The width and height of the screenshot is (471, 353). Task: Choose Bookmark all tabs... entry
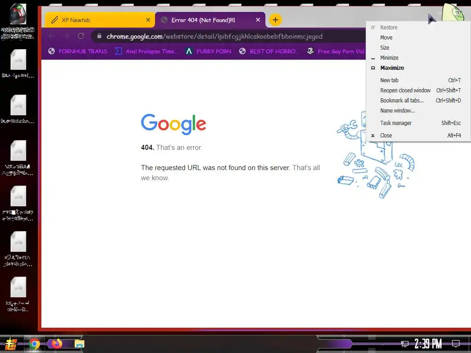[x=418, y=101]
